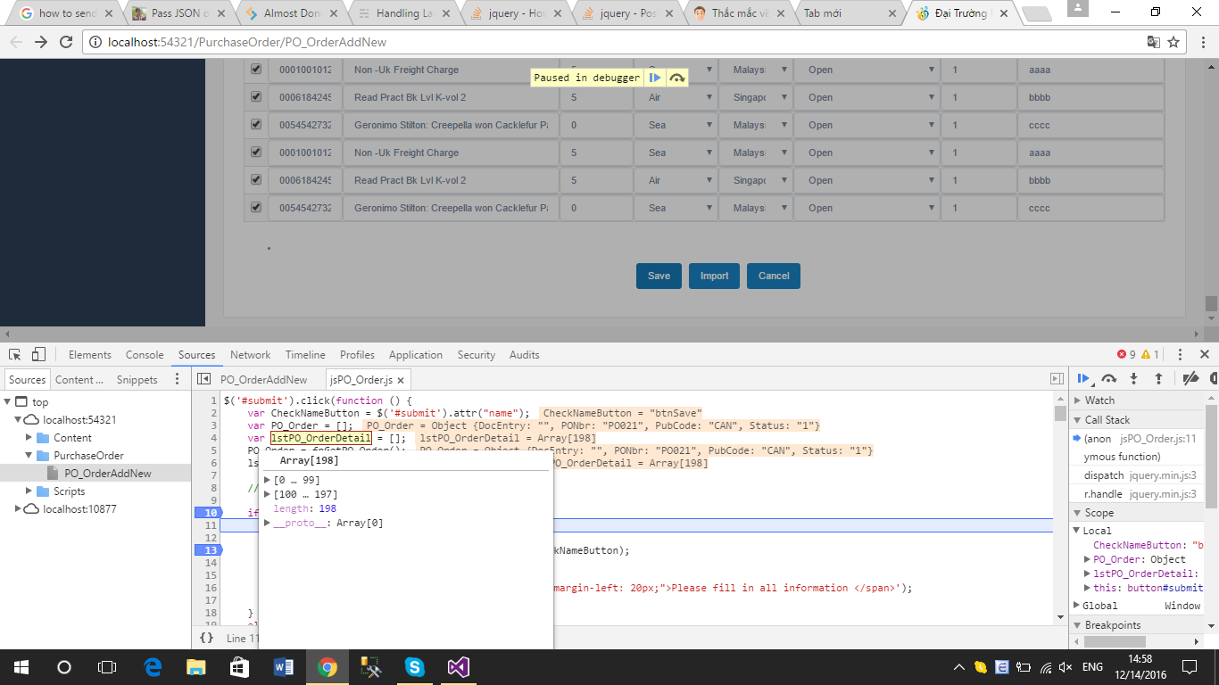The height and width of the screenshot is (685, 1219).
Task: Deactivate all breakpoints
Action: pyautogui.click(x=1190, y=378)
